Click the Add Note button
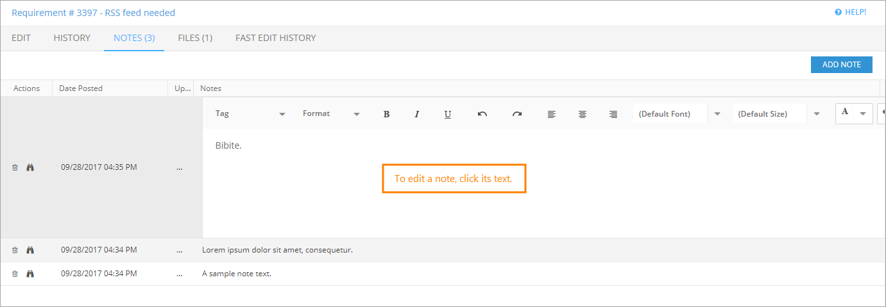886x307 pixels. [x=841, y=64]
